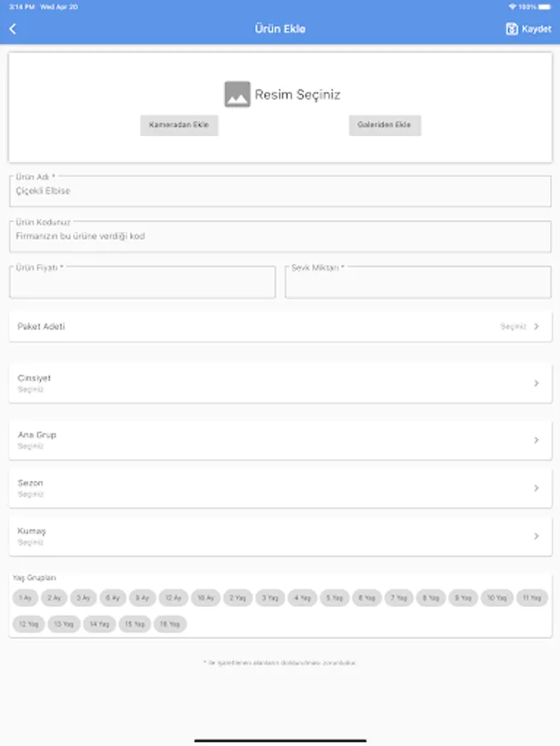Click the Resim Seçiniz heading text
This screenshot has height=746, width=560.
point(298,94)
